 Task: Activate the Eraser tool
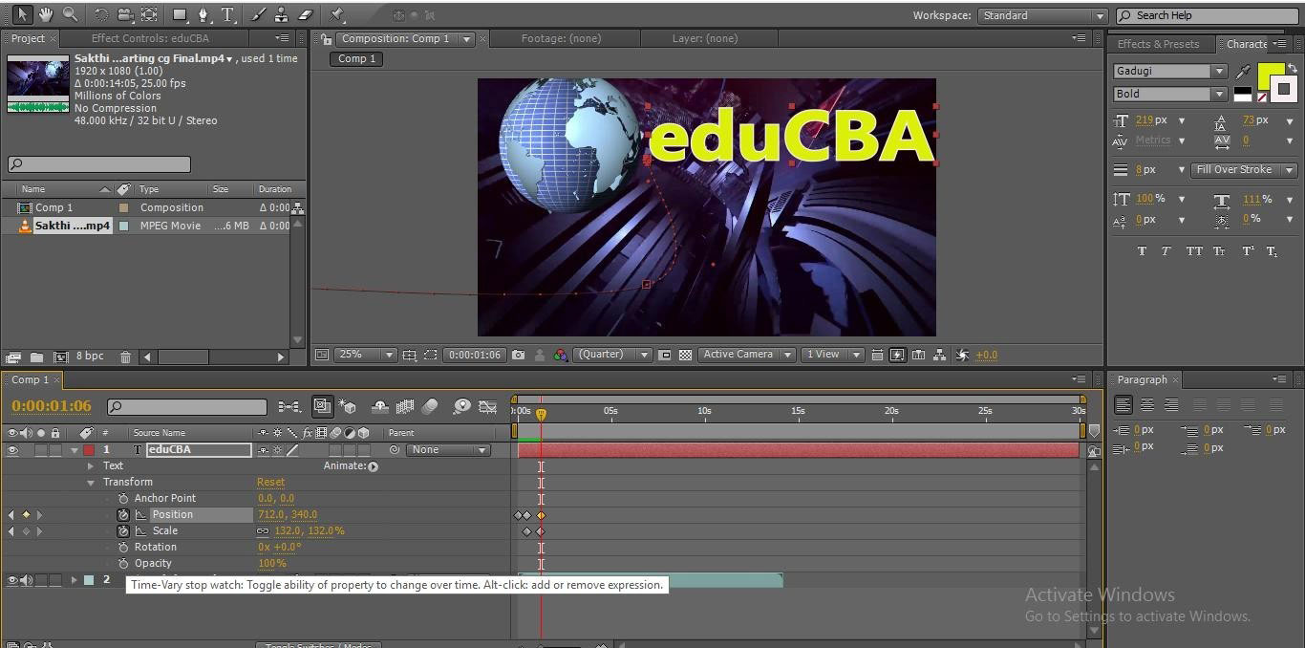coord(306,14)
